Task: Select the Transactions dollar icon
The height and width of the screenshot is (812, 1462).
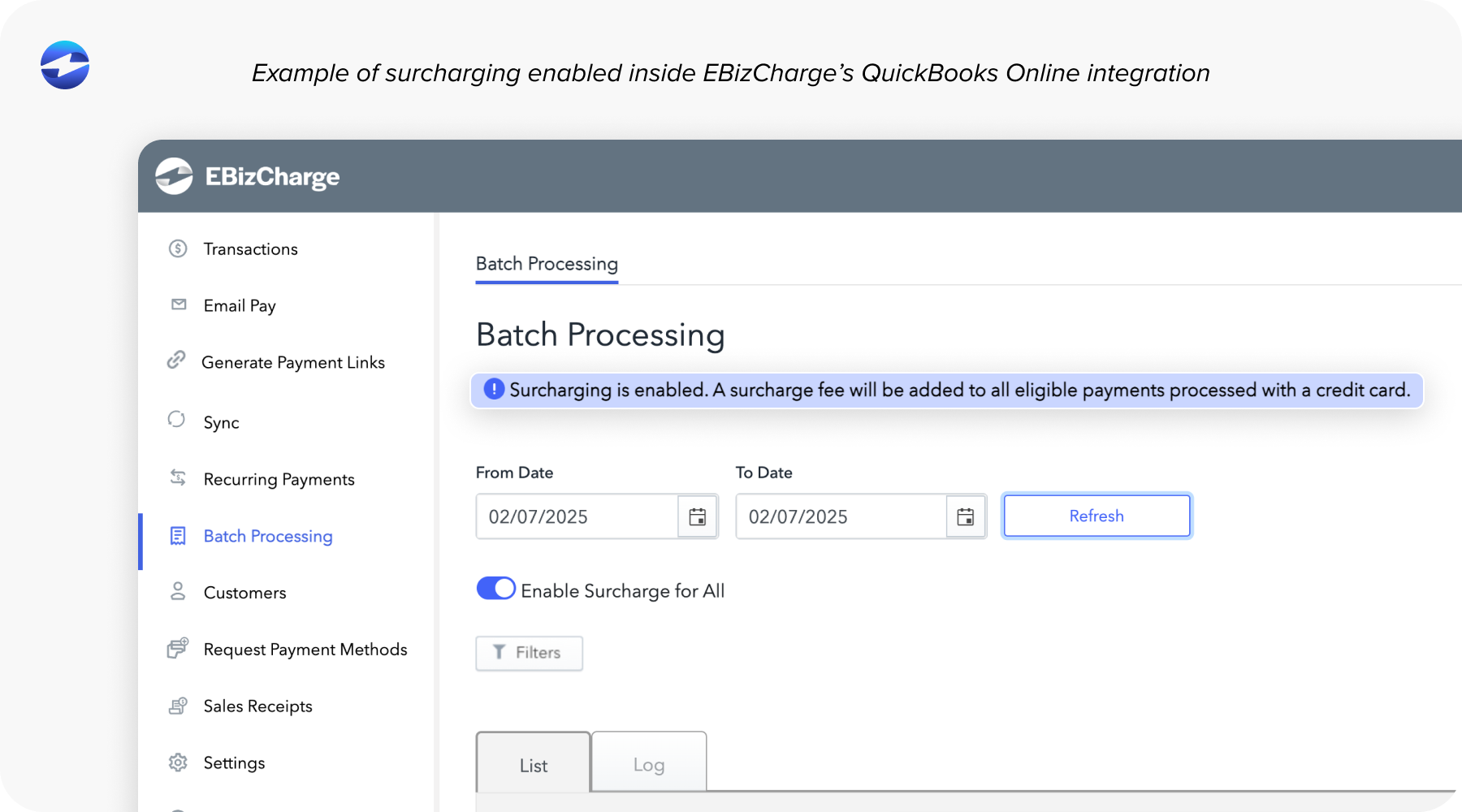Action: (x=177, y=248)
